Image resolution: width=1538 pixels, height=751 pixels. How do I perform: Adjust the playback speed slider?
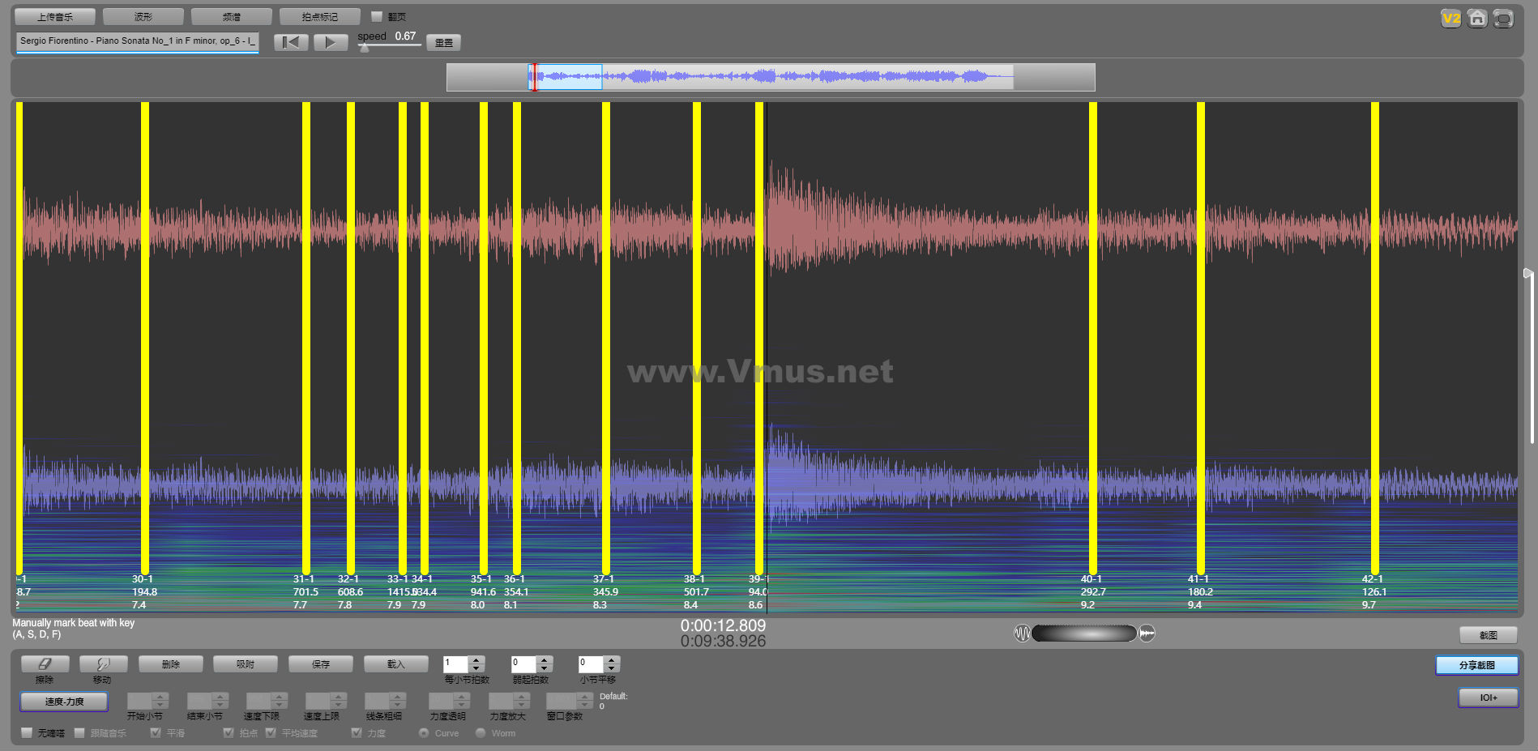pos(365,48)
